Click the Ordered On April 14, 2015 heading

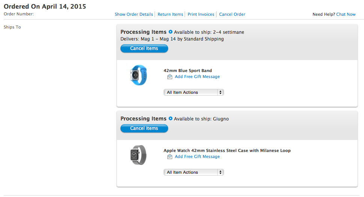tap(45, 6)
